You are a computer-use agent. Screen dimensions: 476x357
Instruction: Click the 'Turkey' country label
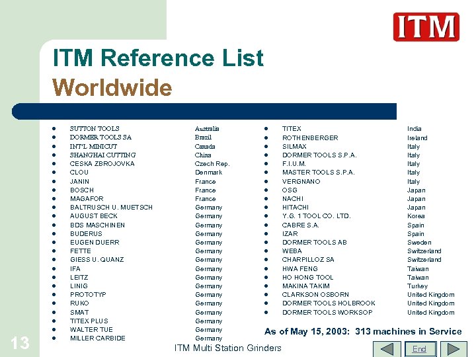point(417,286)
